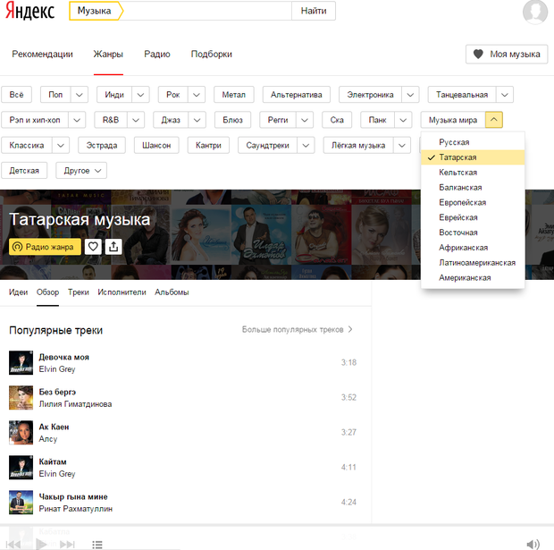The height and width of the screenshot is (550, 554).
Task: Click the volume speaker icon
Action: click(x=533, y=544)
